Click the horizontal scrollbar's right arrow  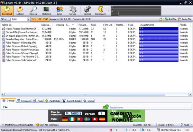coord(190,94)
